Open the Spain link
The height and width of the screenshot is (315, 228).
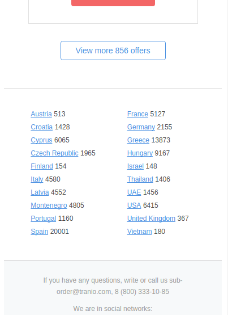[40, 232]
